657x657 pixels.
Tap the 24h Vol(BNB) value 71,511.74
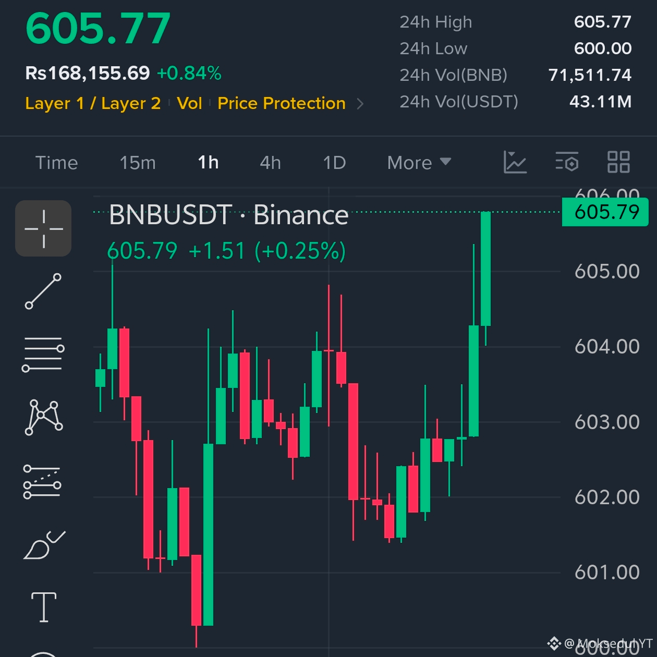tap(590, 75)
